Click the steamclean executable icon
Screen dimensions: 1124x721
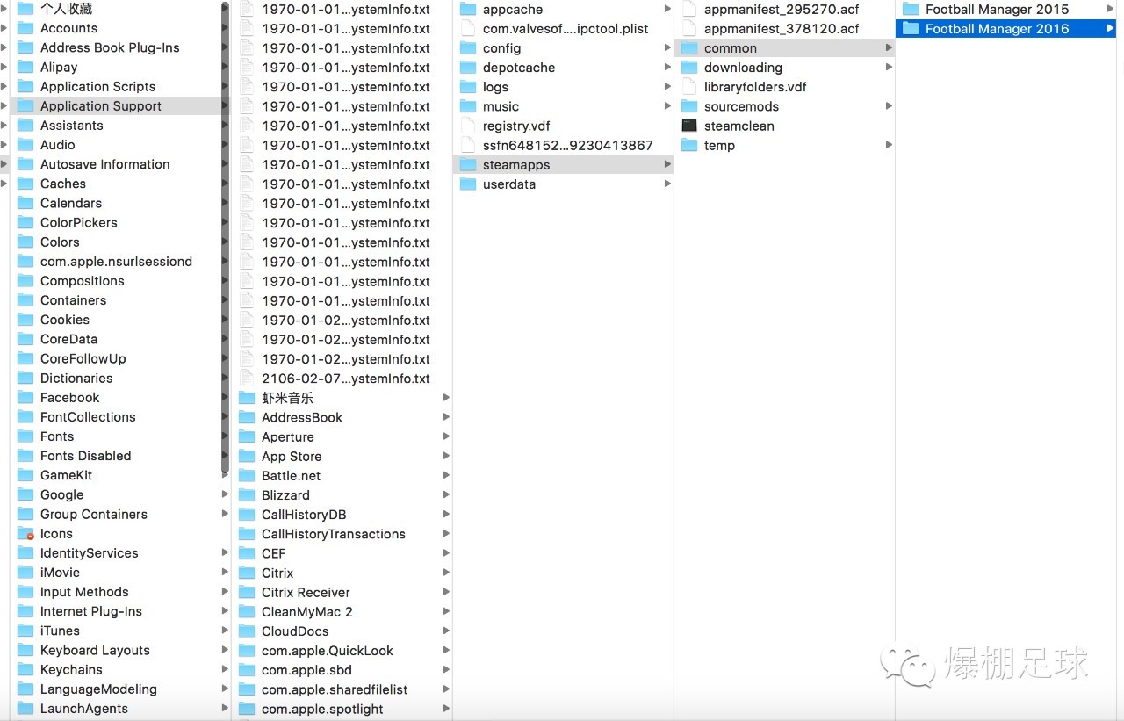click(688, 126)
